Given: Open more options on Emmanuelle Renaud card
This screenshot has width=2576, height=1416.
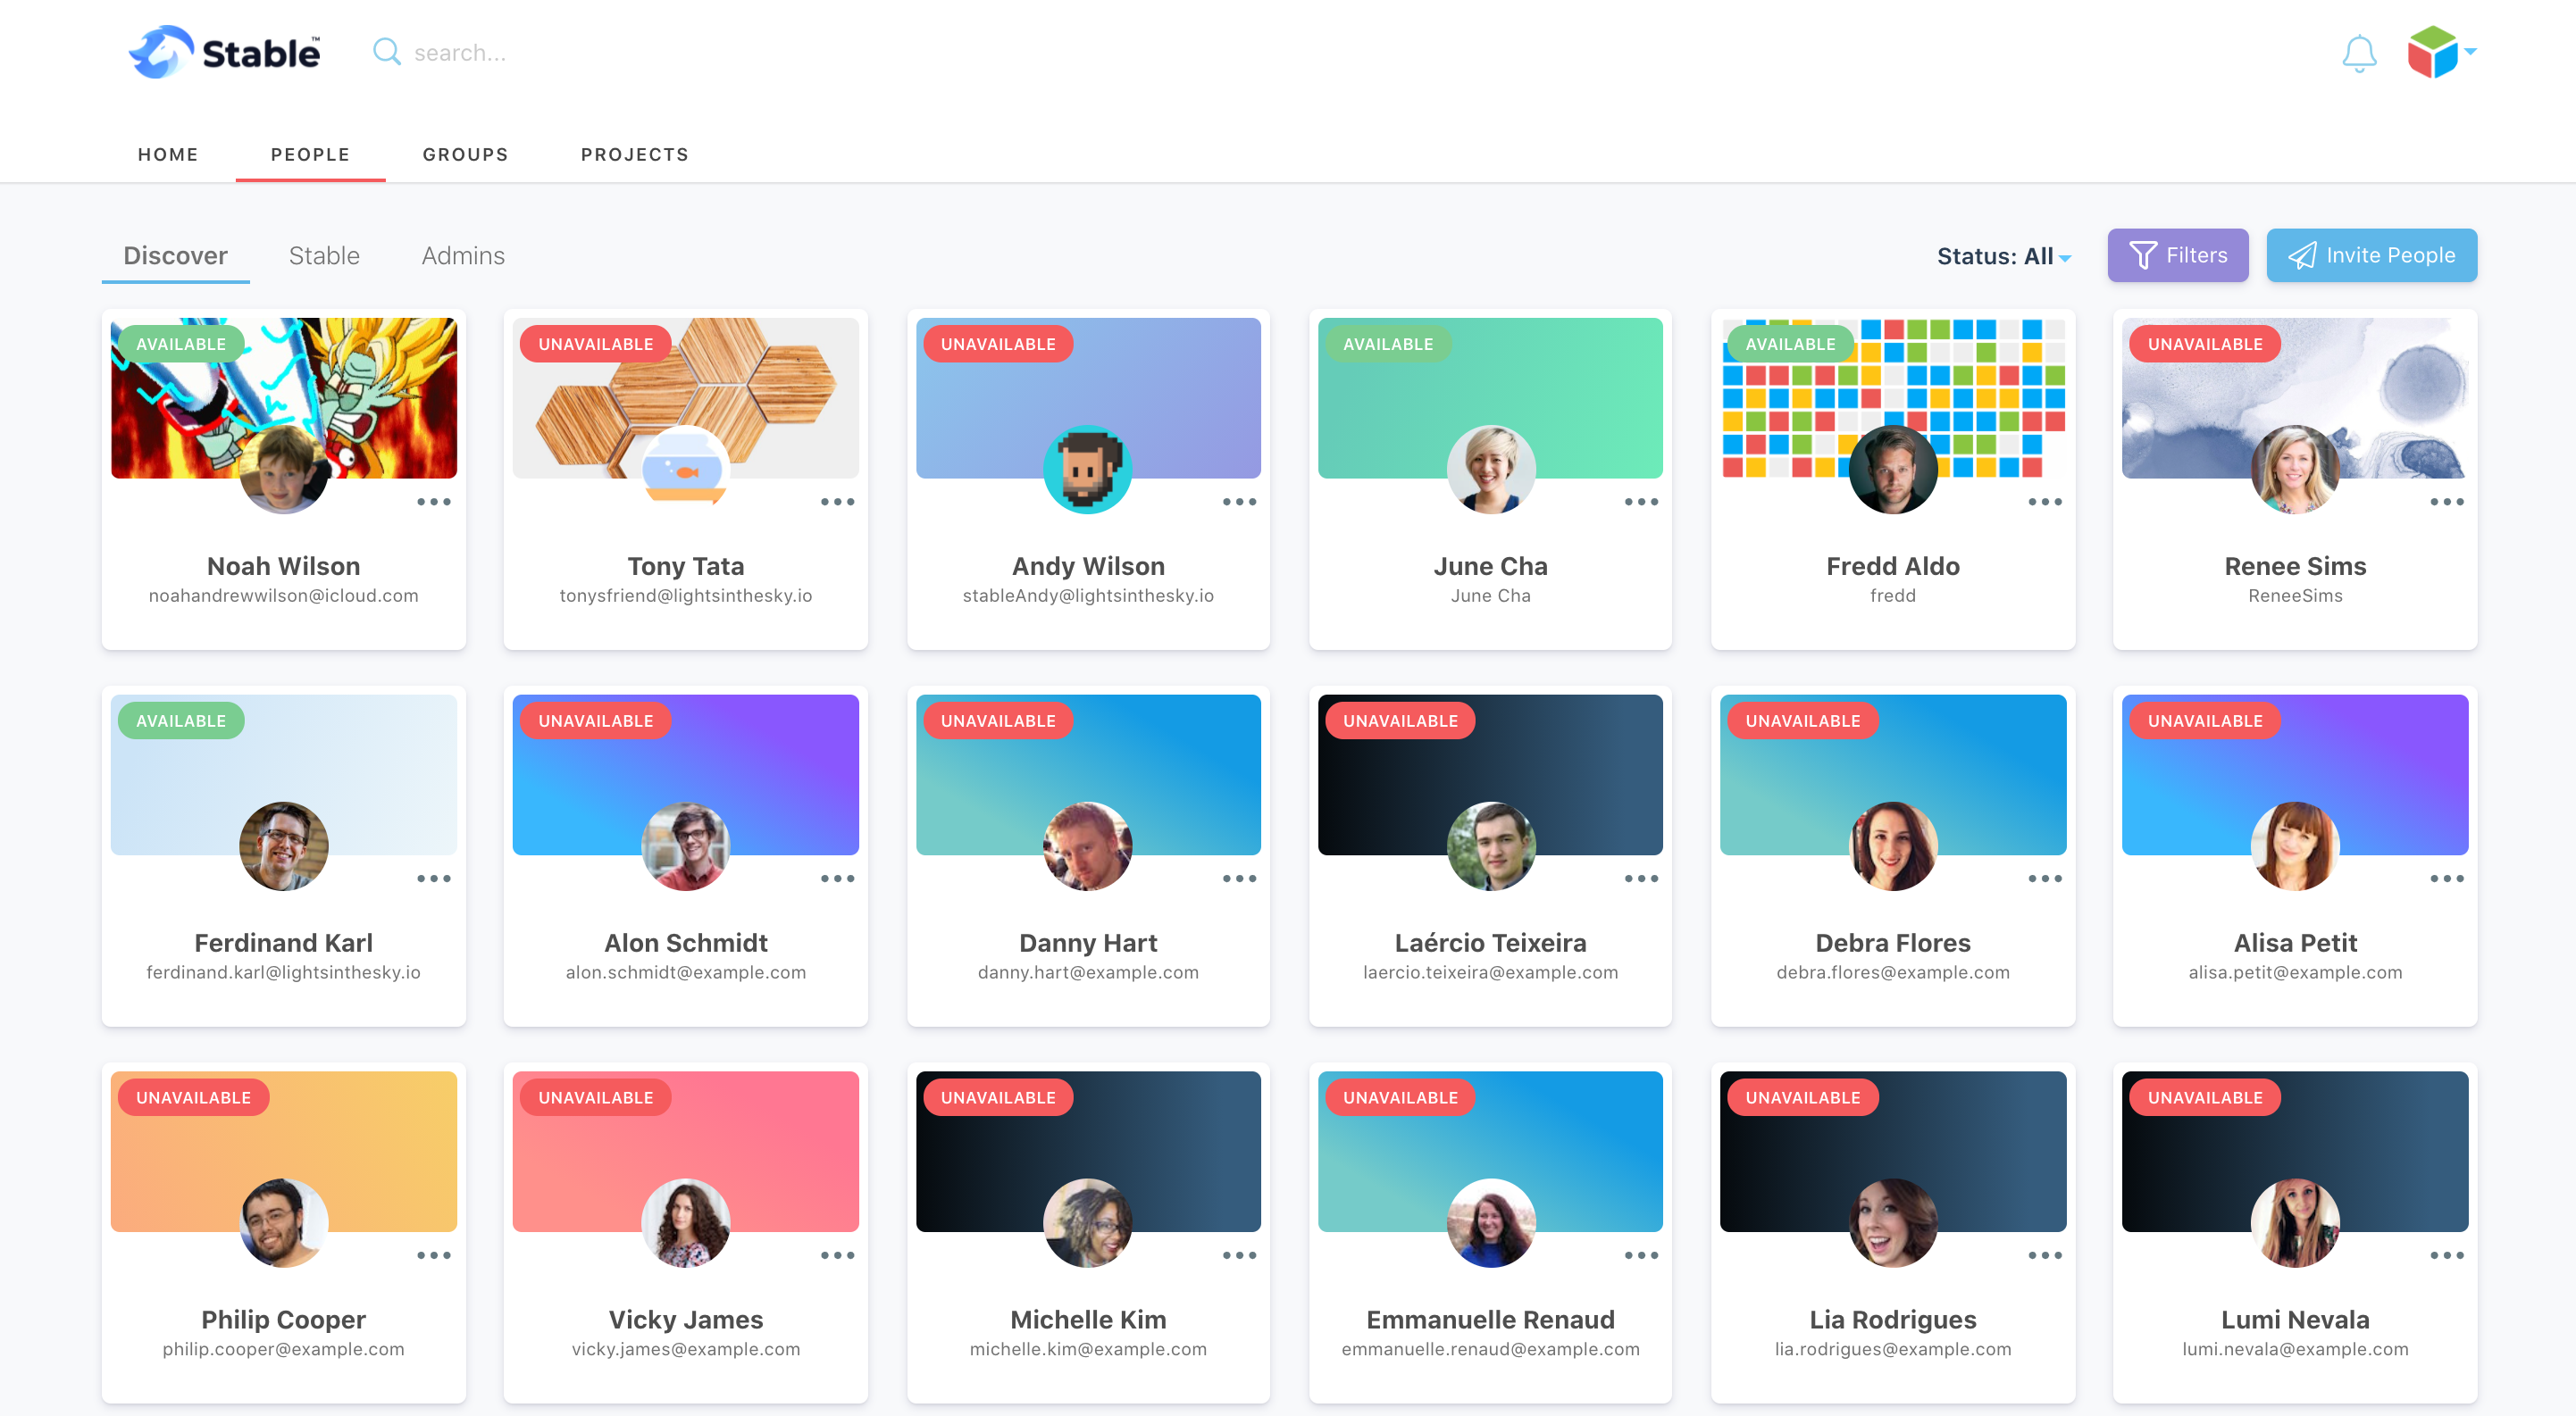Looking at the screenshot, I should coord(1641,1255).
